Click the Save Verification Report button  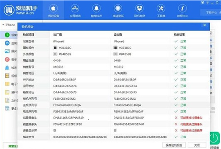click(174, 145)
